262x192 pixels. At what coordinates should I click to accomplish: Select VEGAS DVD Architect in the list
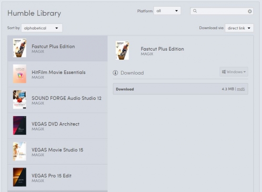click(x=58, y=126)
